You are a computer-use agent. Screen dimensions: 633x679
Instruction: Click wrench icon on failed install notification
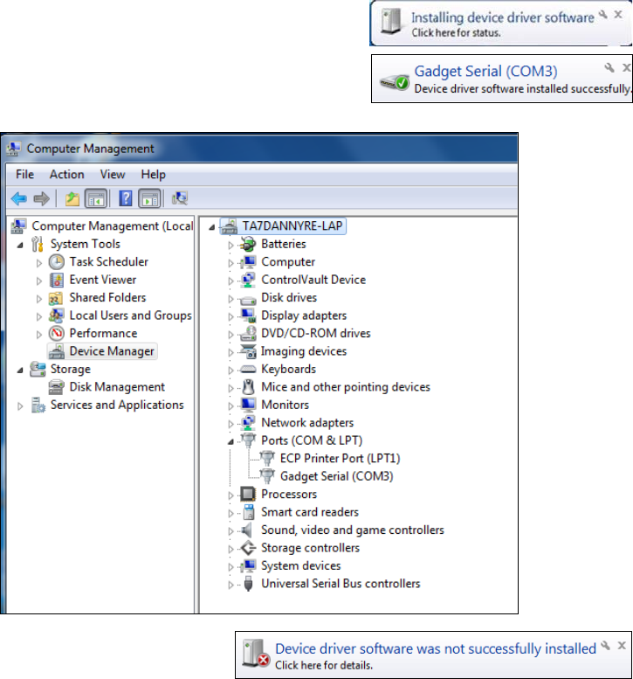click(x=605, y=645)
